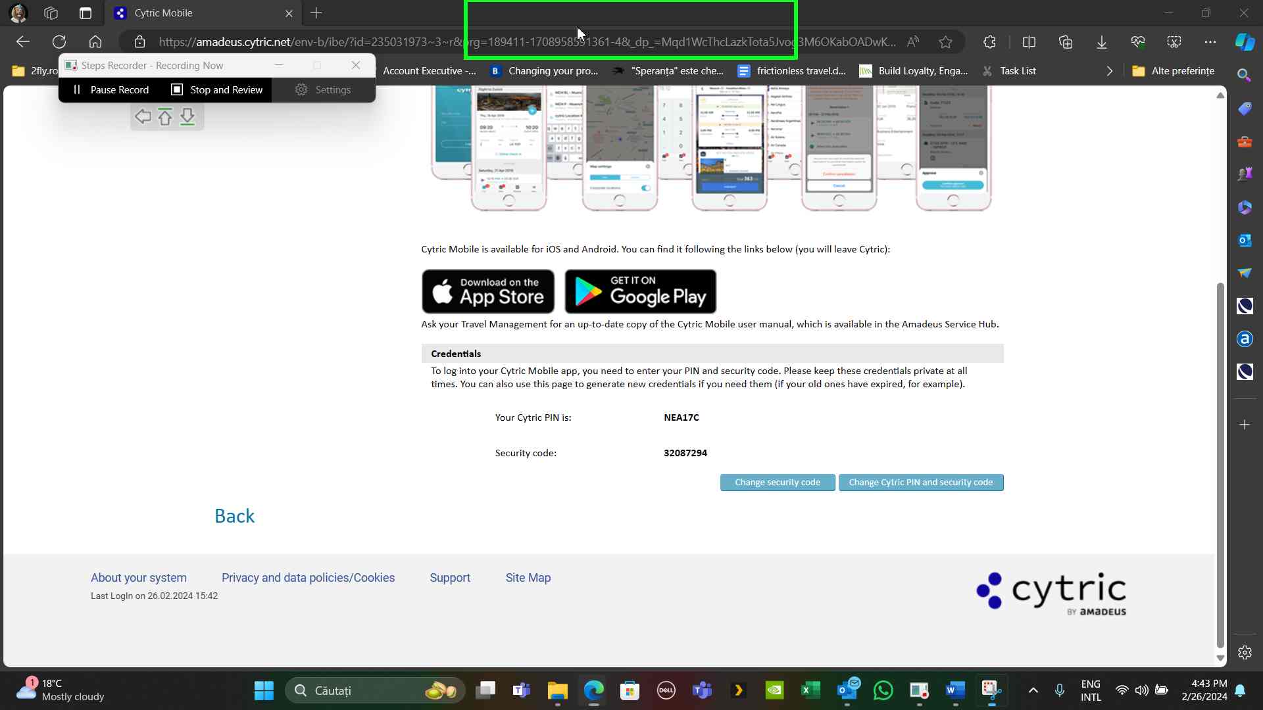Open the Outlook sidebar app
This screenshot has height=710, width=1263.
coord(1245,240)
